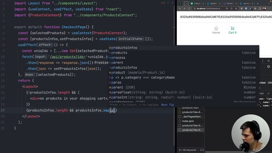
Task: Pick the 'process' autocomplete suggestion
Action: click(x=184, y=58)
